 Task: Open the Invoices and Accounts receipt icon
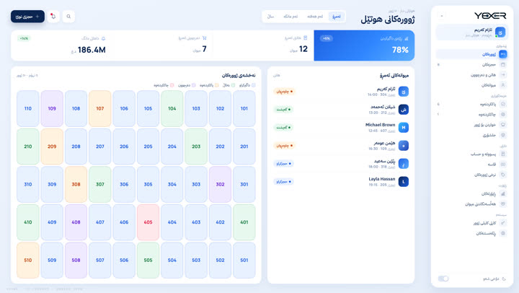(503, 154)
